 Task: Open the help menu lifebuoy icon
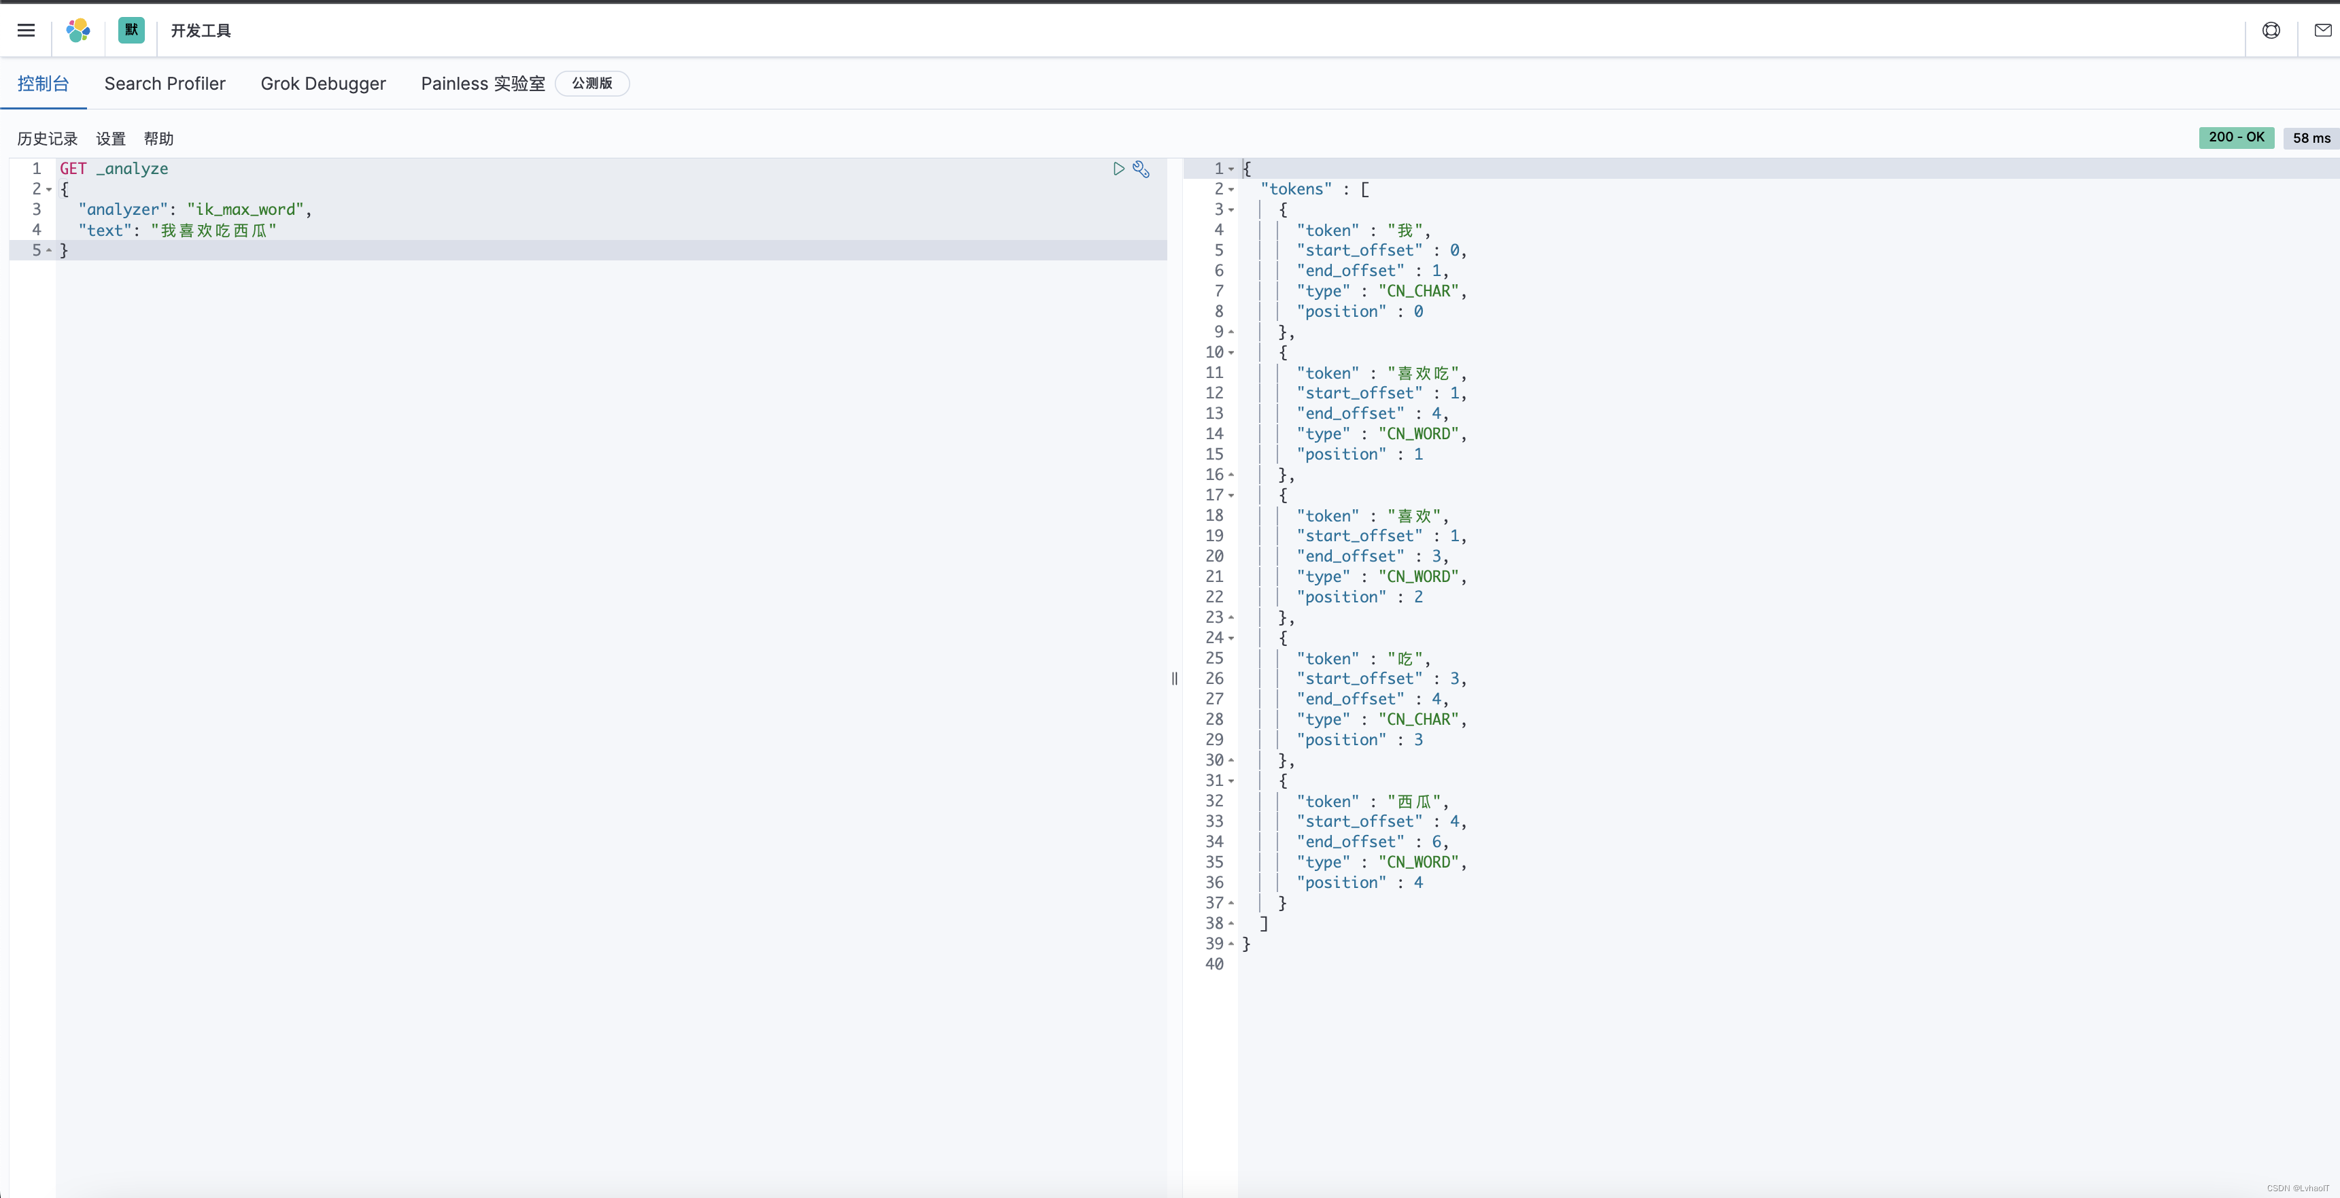click(x=2271, y=31)
